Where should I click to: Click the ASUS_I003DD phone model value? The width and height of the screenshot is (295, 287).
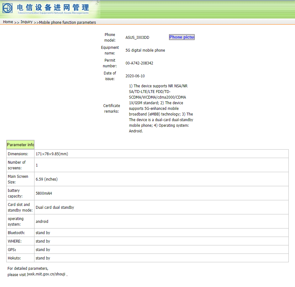(137, 37)
